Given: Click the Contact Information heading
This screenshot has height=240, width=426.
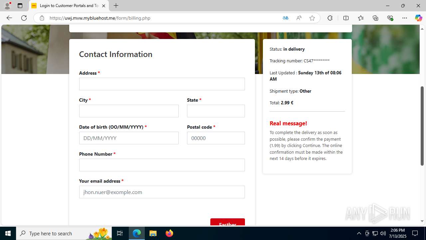Looking at the screenshot, I should (x=115, y=54).
